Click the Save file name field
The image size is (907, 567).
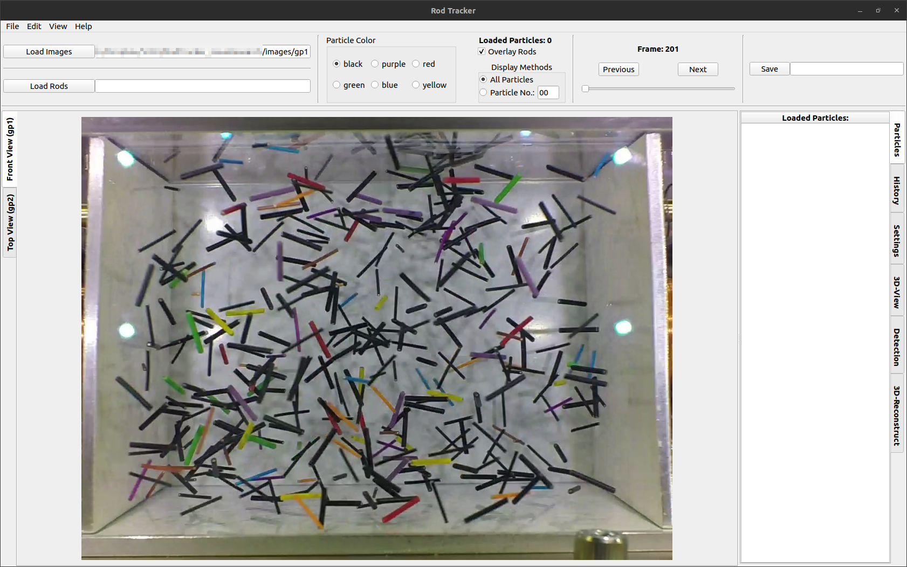847,69
